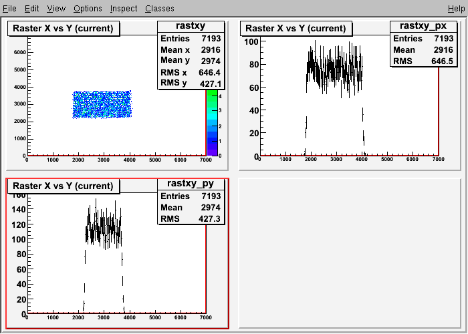The height and width of the screenshot is (334, 468).
Task: Click the rastxy_px statistics box title
Action: pos(423,26)
